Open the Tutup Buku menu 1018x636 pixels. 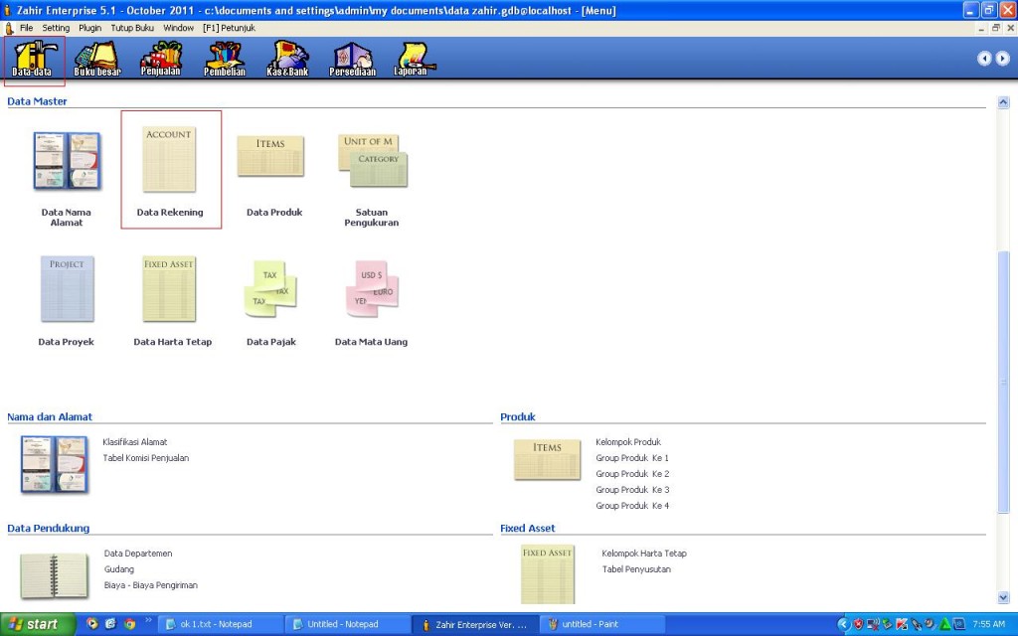(x=132, y=28)
